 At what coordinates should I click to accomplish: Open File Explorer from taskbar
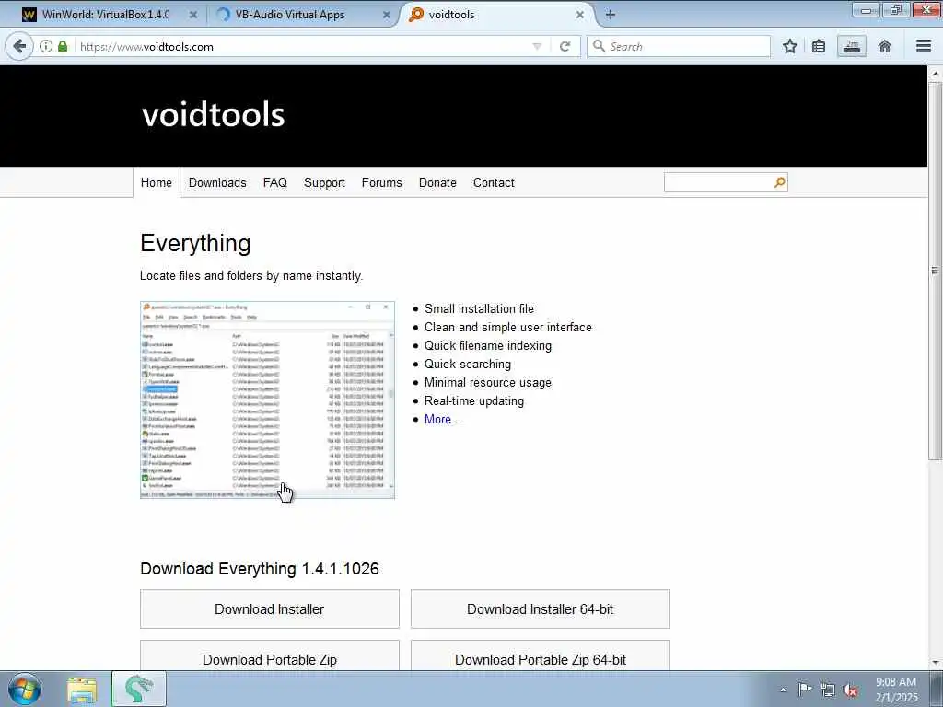point(82,690)
